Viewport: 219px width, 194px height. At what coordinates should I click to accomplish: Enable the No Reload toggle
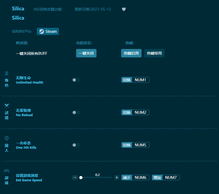click(76, 112)
